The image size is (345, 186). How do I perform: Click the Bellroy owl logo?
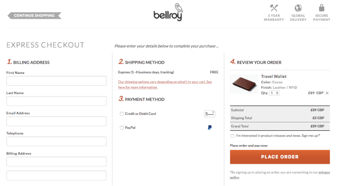click(169, 12)
